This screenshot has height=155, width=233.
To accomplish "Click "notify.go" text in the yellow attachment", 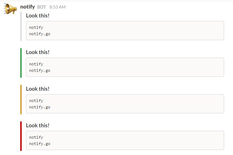I will tap(40, 107).
